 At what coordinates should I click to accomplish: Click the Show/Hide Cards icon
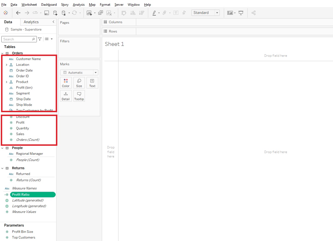pyautogui.click(x=230, y=13)
